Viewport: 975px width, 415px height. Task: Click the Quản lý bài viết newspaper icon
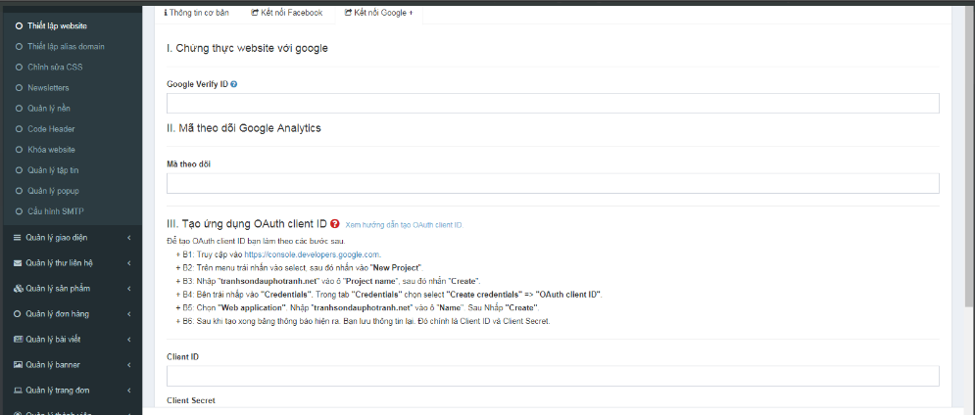tap(18, 340)
